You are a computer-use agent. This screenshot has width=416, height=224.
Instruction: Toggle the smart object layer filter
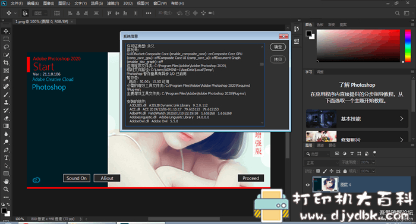367,153
